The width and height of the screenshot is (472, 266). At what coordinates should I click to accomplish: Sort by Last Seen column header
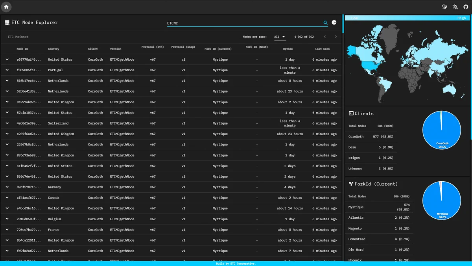click(x=323, y=49)
